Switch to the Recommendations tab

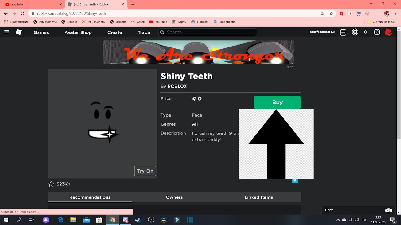click(90, 197)
